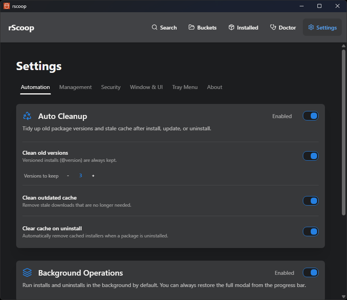
Task: Click the Background Operations layers icon
Action: [x=27, y=272]
